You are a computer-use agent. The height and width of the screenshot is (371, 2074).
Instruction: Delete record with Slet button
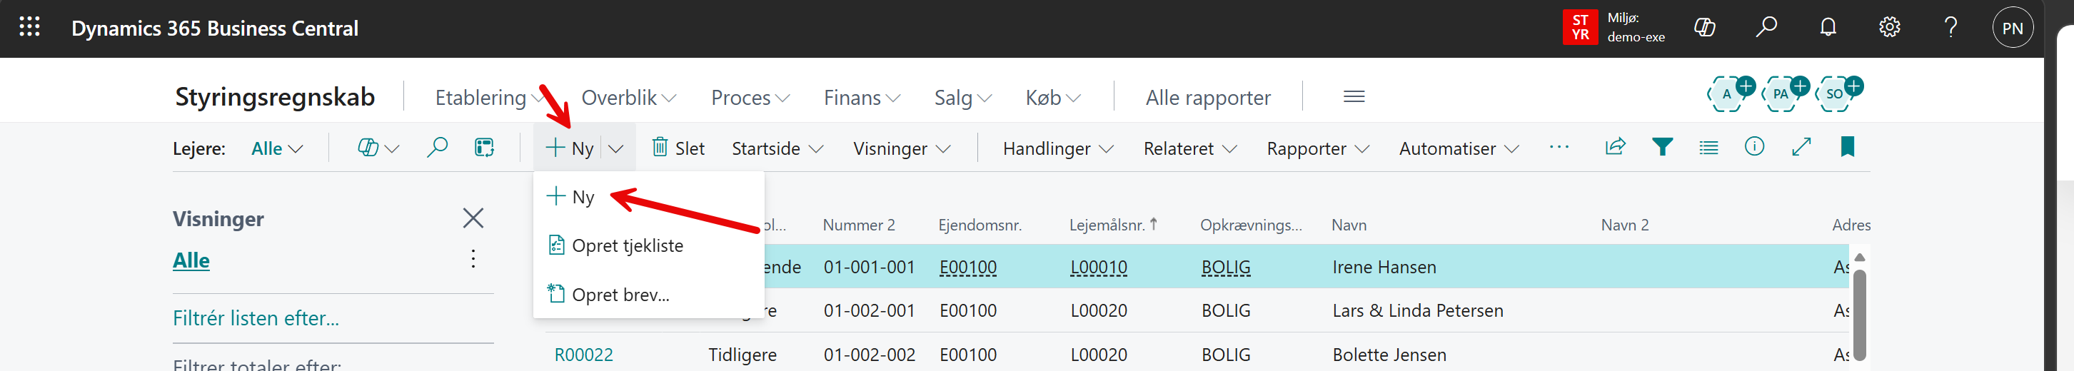click(x=678, y=148)
